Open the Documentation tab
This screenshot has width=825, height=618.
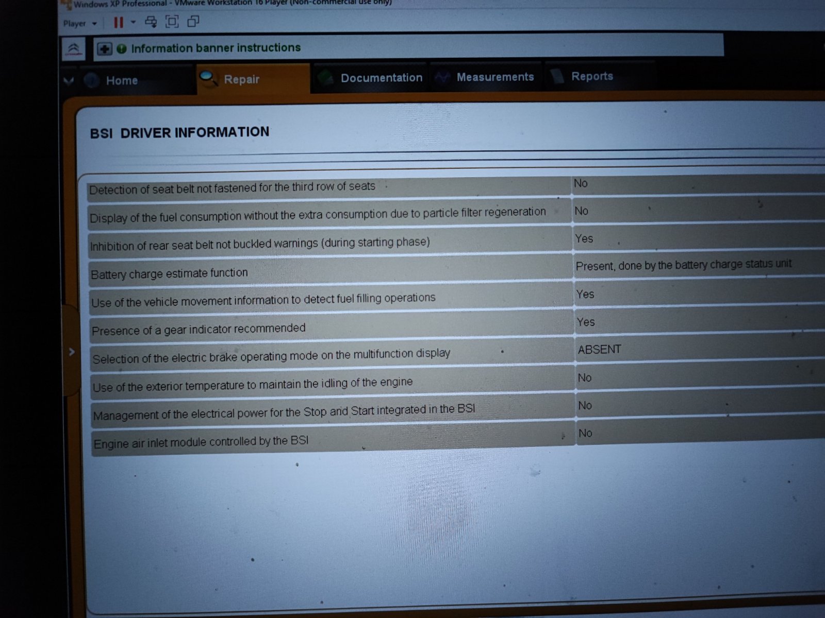point(370,78)
